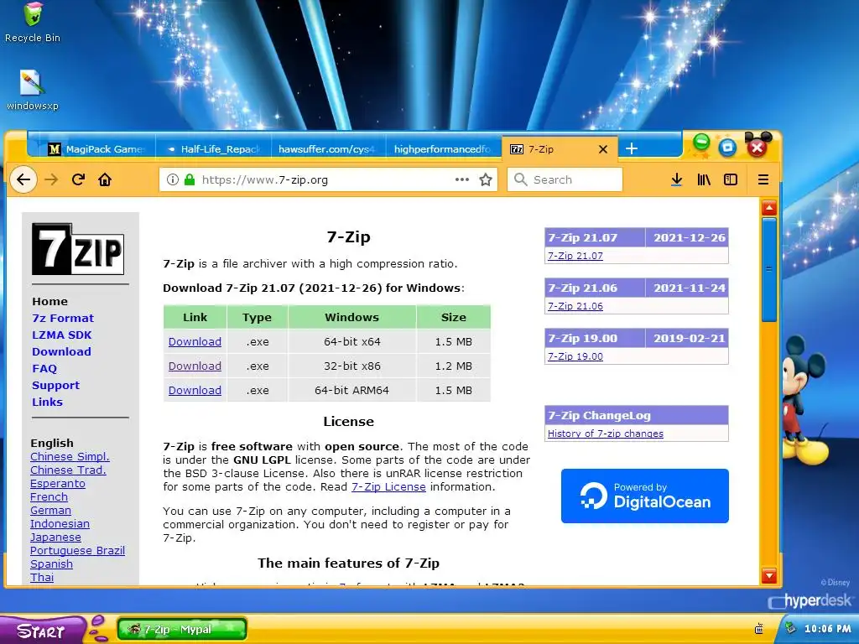Viewport: 859px width, 644px height.
Task: Click the 10:06 PM taskbar clock
Action: tap(827, 629)
